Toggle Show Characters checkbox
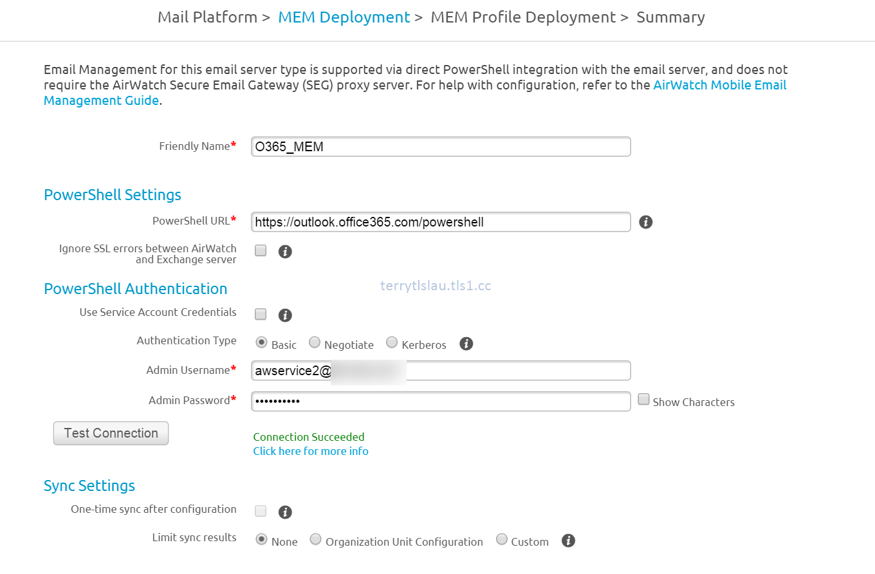 click(x=644, y=400)
